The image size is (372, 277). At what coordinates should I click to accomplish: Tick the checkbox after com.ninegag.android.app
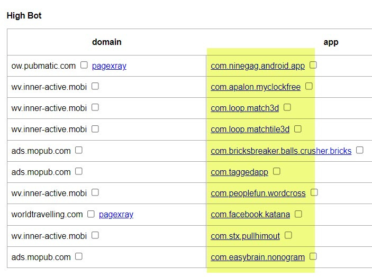tap(313, 65)
